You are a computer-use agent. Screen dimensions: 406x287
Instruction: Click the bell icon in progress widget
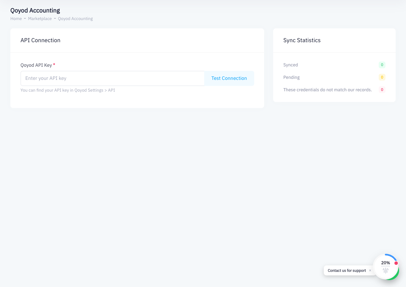[386, 270]
